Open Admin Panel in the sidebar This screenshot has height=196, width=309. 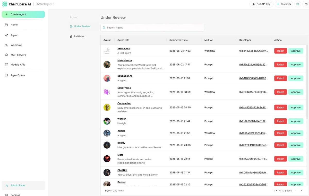click(23, 185)
